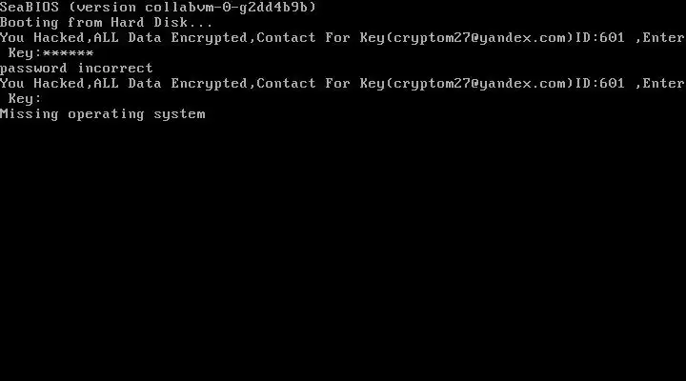
Task: Click the masked asterisks Key field
Action: point(69,53)
